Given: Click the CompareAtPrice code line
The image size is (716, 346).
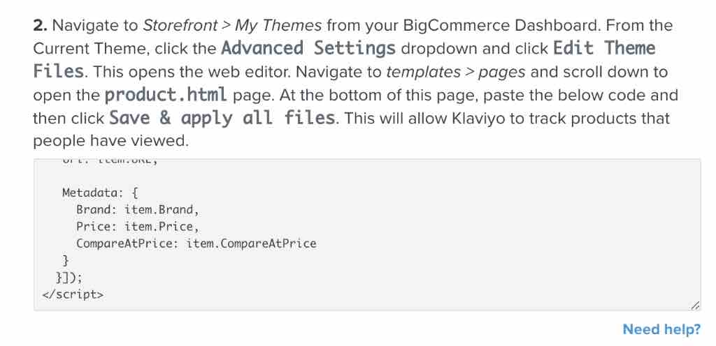Looking at the screenshot, I should (x=196, y=243).
